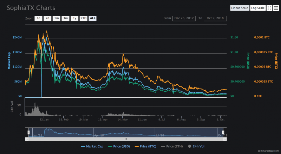Set zoom to 7d

[47, 18]
